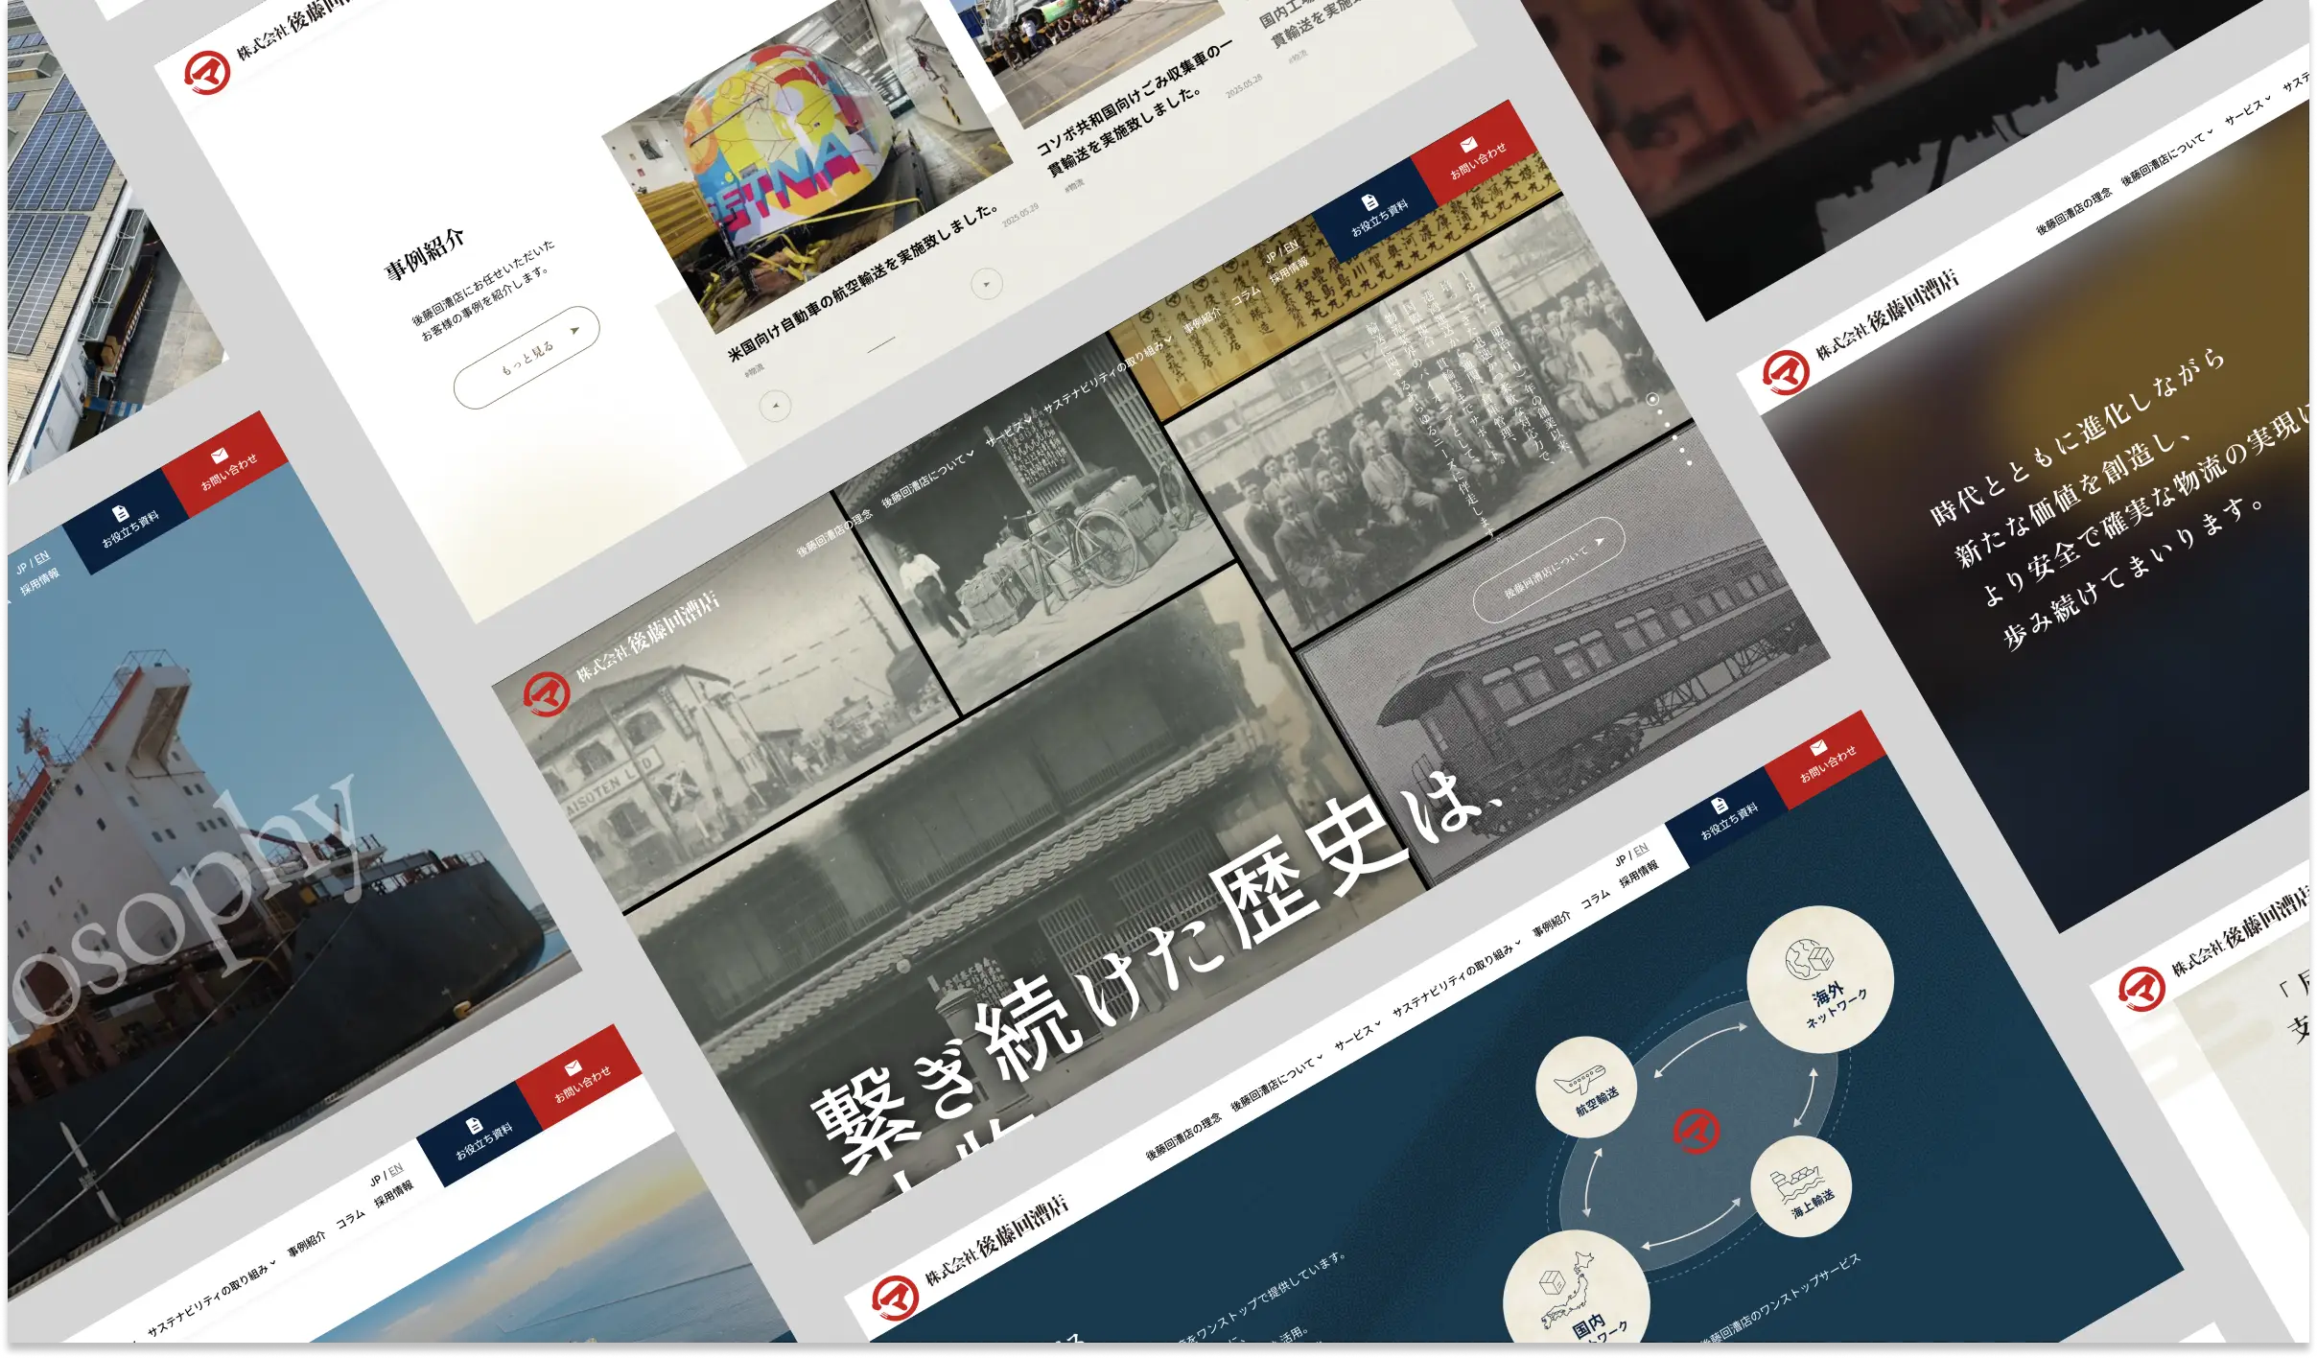2317x1358 pixels.
Task: Click the お問い合わせ envelope icon on the navy service page
Action: [x=1818, y=747]
